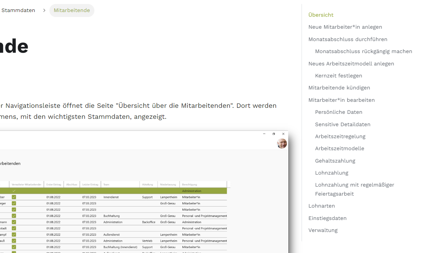This screenshot has width=430, height=253.
Task: Select the Mitarbeitende breadcrumb pill
Action: (72, 10)
